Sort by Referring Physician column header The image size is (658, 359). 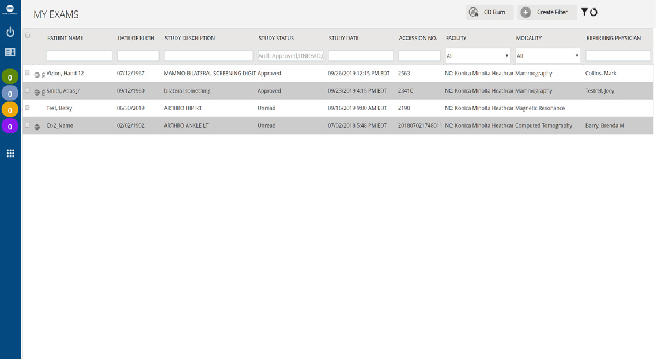(614, 38)
